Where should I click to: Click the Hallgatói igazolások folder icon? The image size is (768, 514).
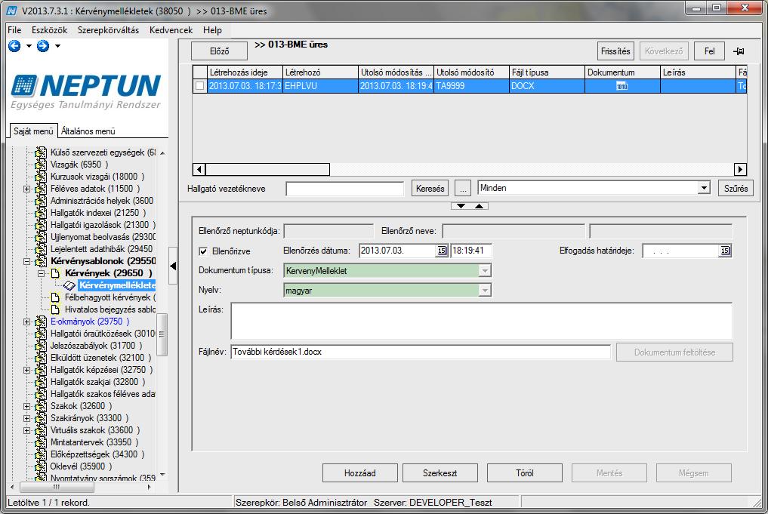coord(41,225)
